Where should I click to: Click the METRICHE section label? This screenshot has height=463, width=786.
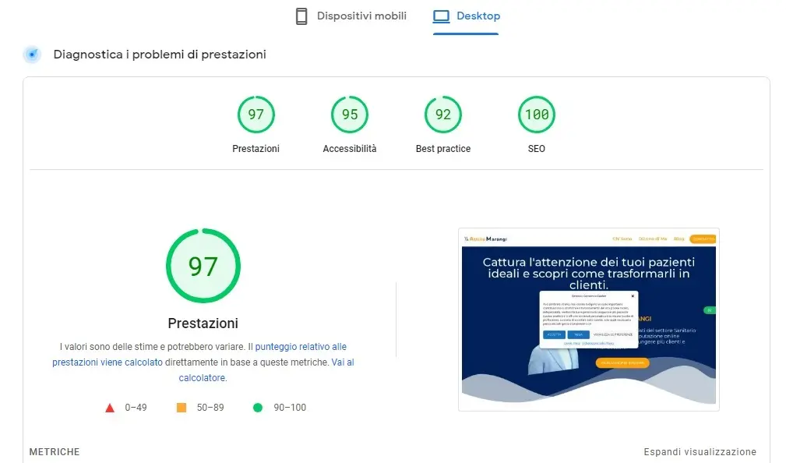coord(55,452)
